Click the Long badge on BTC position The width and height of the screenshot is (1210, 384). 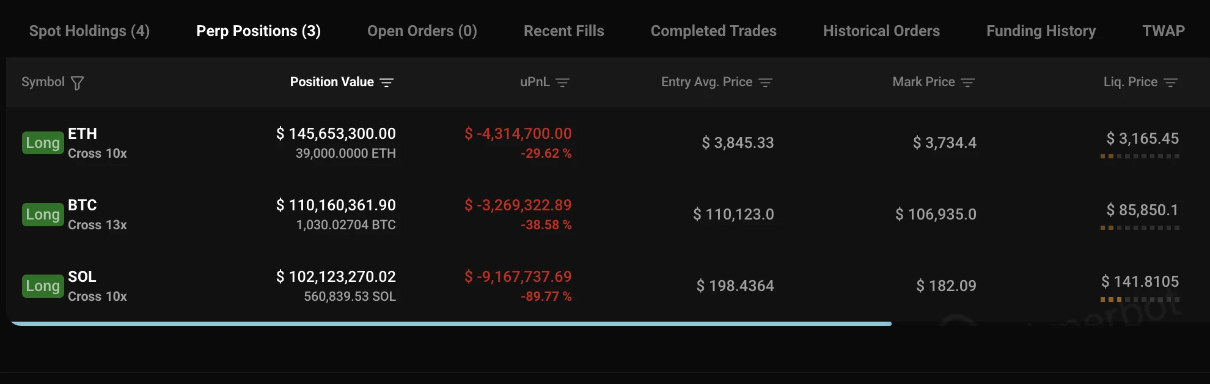tap(43, 214)
